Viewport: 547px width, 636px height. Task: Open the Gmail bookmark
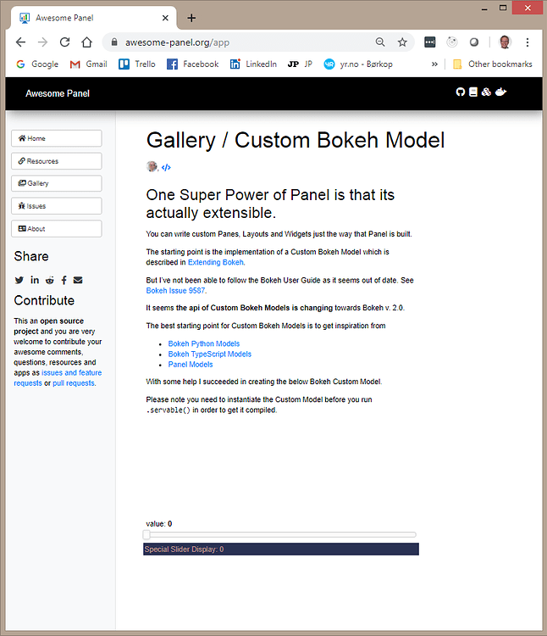pyautogui.click(x=89, y=64)
